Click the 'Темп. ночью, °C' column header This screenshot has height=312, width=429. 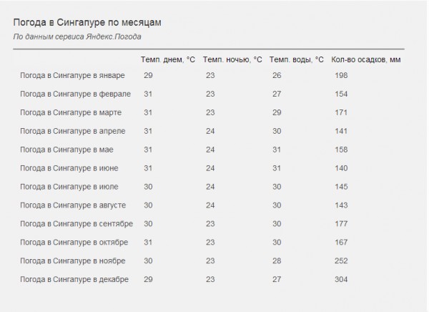pyautogui.click(x=232, y=59)
